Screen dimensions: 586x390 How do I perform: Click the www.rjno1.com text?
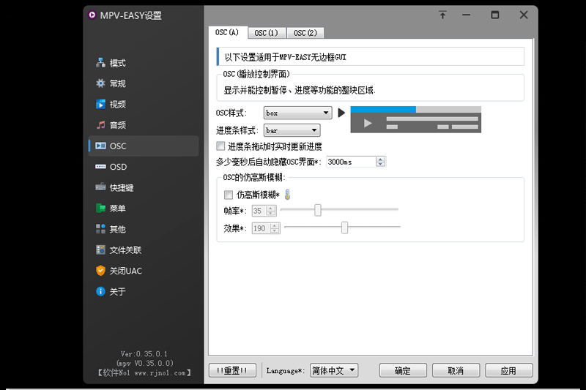pyautogui.click(x=160, y=373)
